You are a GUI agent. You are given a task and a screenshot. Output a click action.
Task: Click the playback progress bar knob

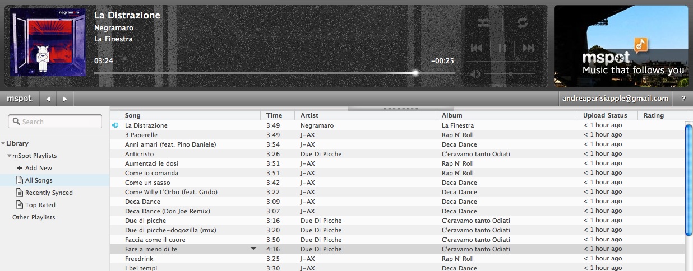click(x=415, y=73)
